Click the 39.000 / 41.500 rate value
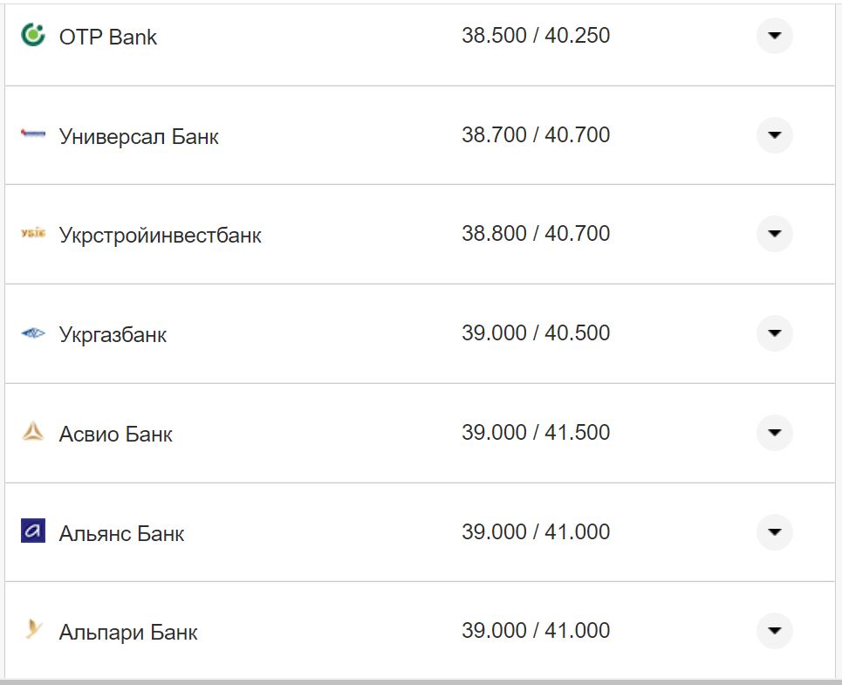This screenshot has height=685, width=842. pyautogui.click(x=536, y=433)
